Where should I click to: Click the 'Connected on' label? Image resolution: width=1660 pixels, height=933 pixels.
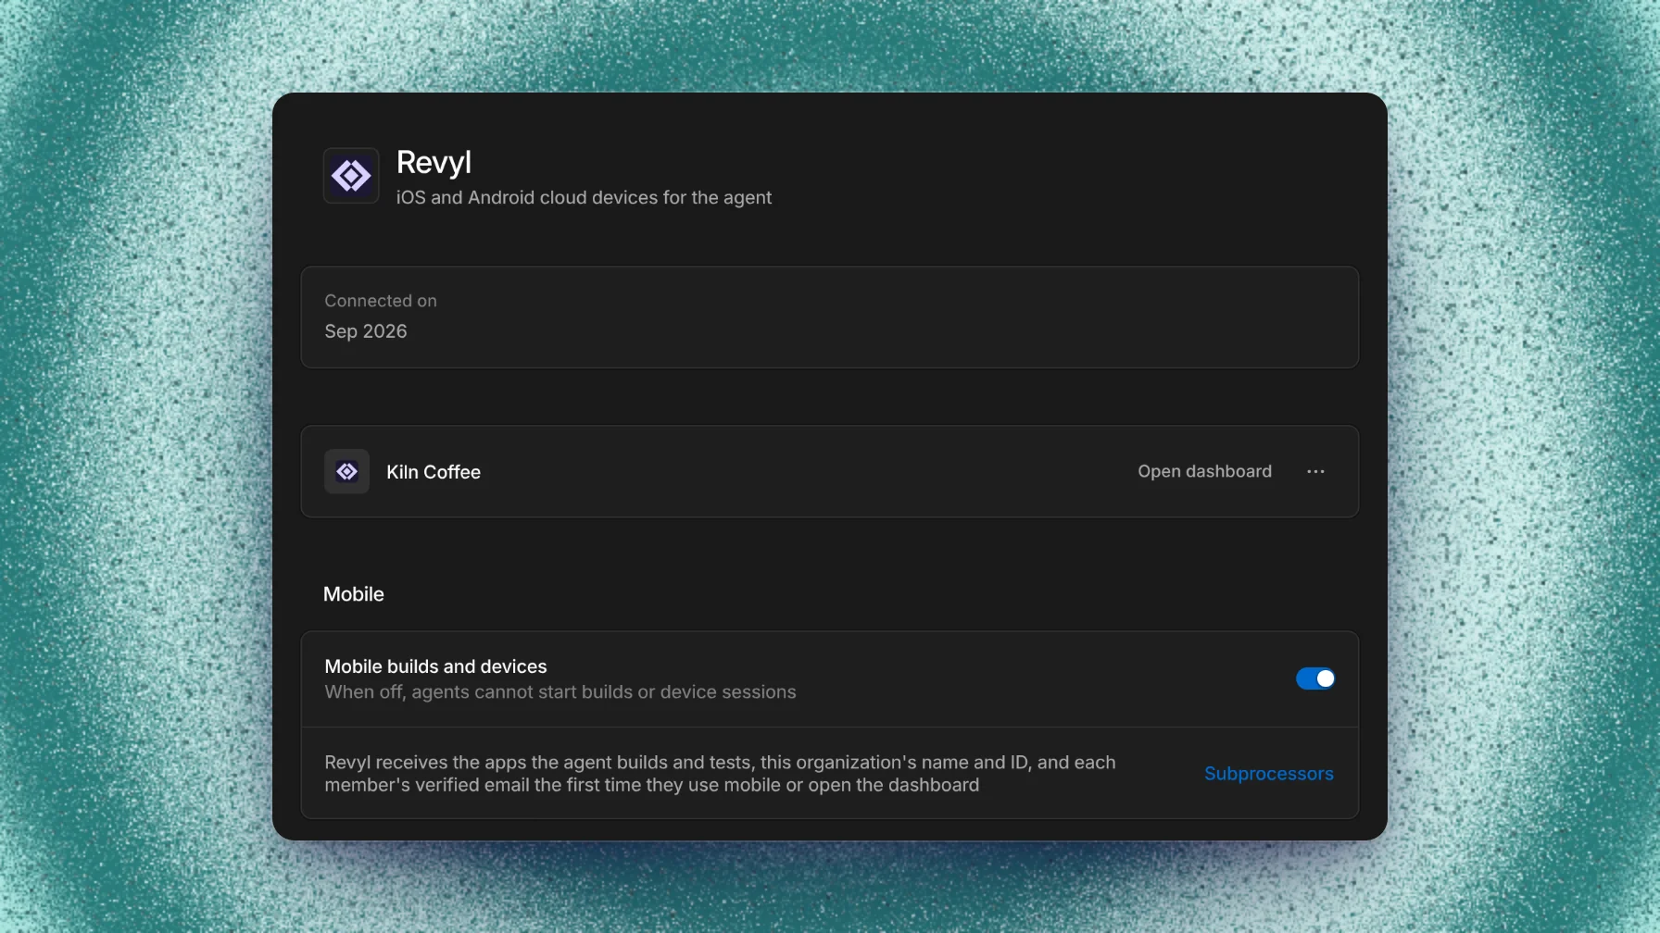coord(381,301)
